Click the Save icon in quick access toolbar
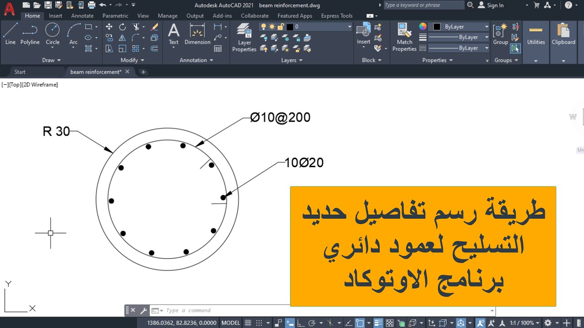Viewport: 584px width, 328px height. [x=48, y=5]
